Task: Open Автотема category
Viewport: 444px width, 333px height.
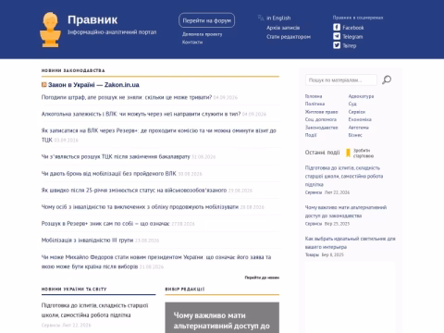Action: 359,128
